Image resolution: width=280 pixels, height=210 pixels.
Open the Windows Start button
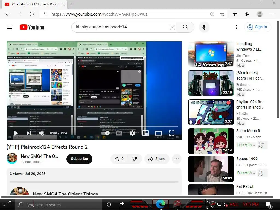[x=7, y=204]
